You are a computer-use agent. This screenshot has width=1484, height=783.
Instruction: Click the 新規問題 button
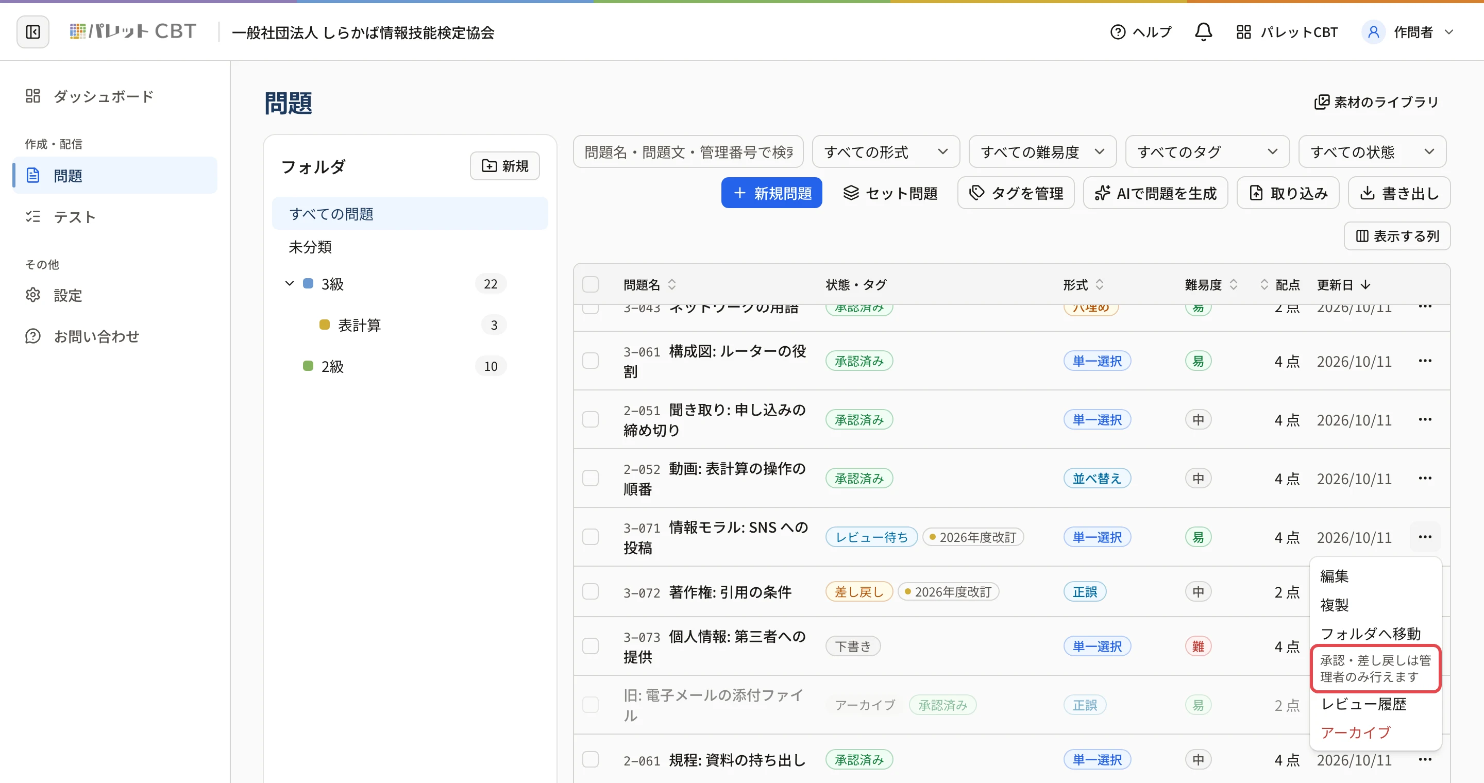(x=771, y=193)
